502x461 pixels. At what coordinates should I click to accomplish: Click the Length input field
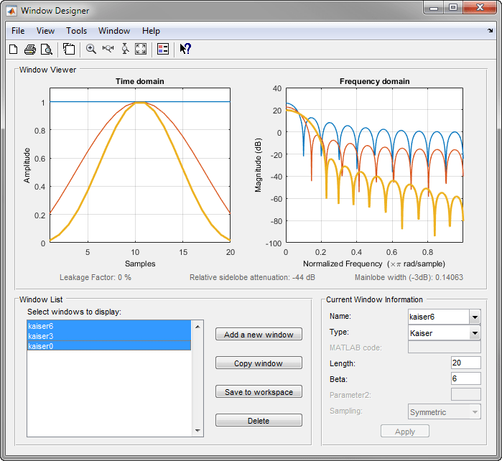[x=465, y=363]
